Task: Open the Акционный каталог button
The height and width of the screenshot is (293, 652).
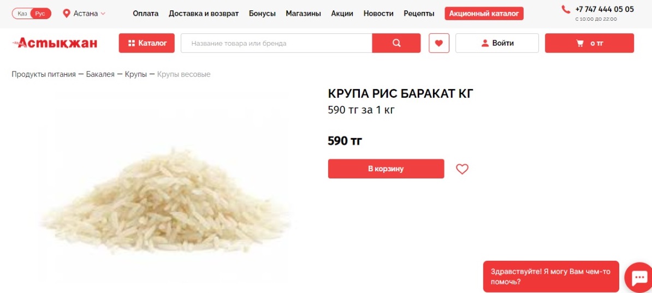Action: click(484, 14)
